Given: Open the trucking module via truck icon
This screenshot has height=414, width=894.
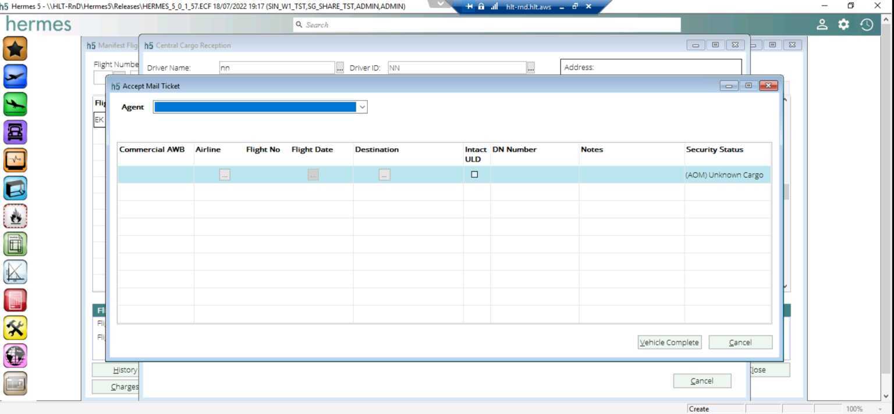Looking at the screenshot, I should click(15, 132).
